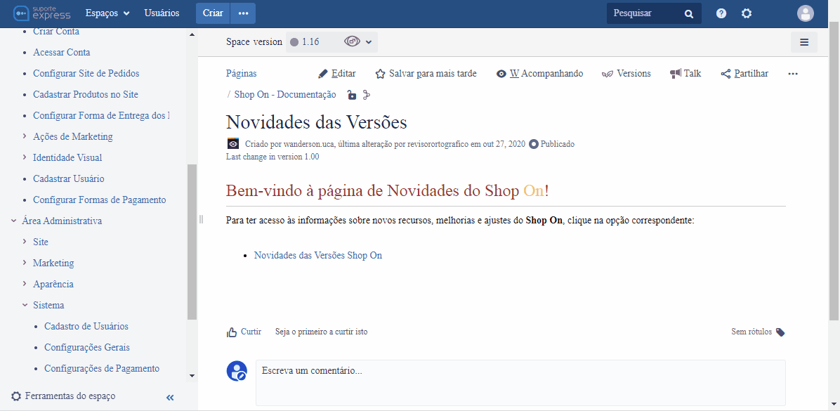Click the Escreva um comentário box
This screenshot has width=840, height=411.
point(520,383)
